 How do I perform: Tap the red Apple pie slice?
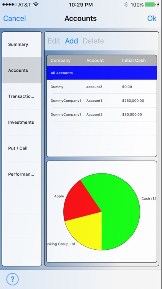click(x=81, y=203)
